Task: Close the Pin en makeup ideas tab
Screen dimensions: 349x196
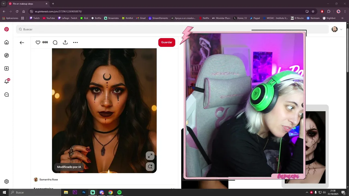Action: 46,4
